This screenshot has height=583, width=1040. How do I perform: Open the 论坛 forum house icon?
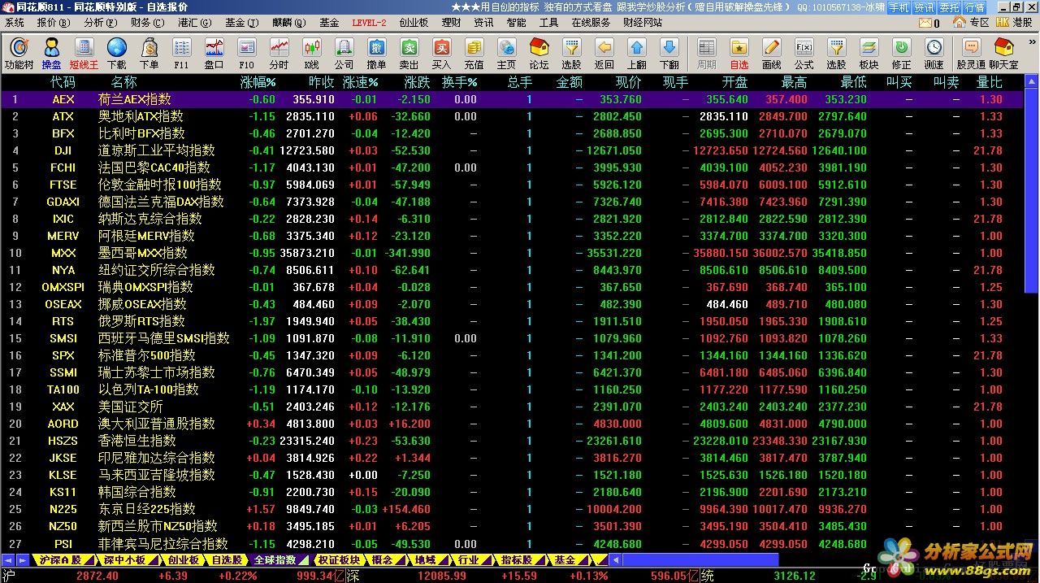[539, 53]
